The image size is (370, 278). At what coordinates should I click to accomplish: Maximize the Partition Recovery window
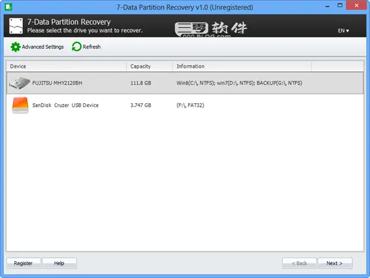click(340, 6)
